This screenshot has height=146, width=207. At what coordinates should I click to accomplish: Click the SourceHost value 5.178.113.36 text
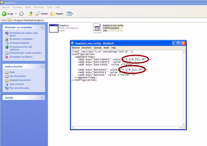tap(135, 59)
